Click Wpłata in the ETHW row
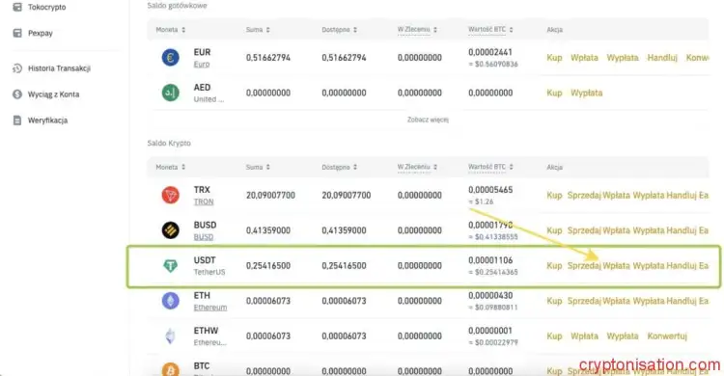The image size is (724, 376). click(x=584, y=336)
